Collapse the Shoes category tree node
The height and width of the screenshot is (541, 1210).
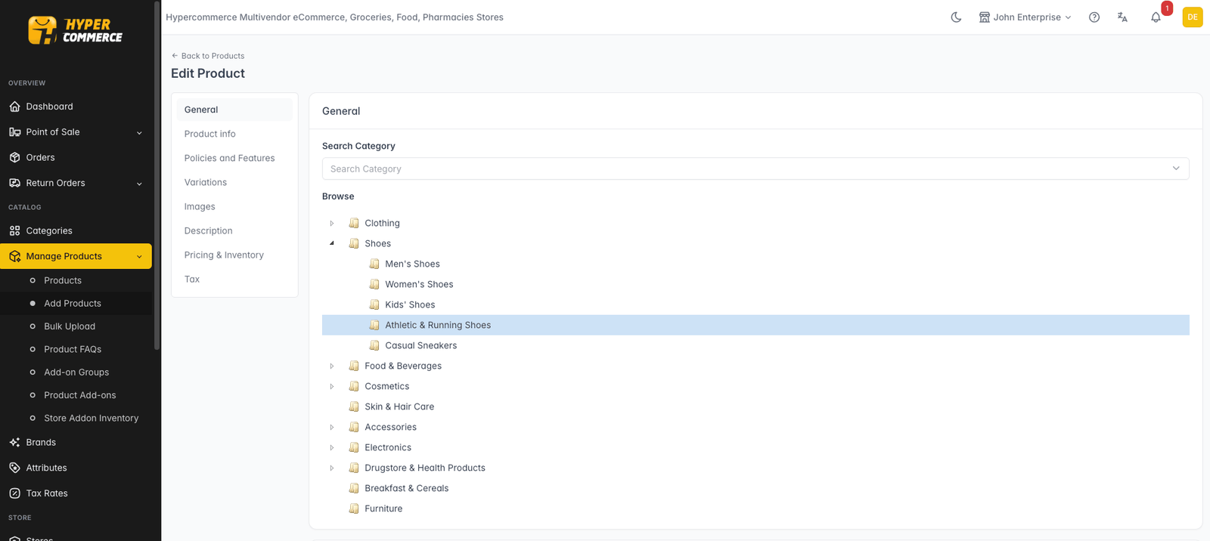coord(332,243)
